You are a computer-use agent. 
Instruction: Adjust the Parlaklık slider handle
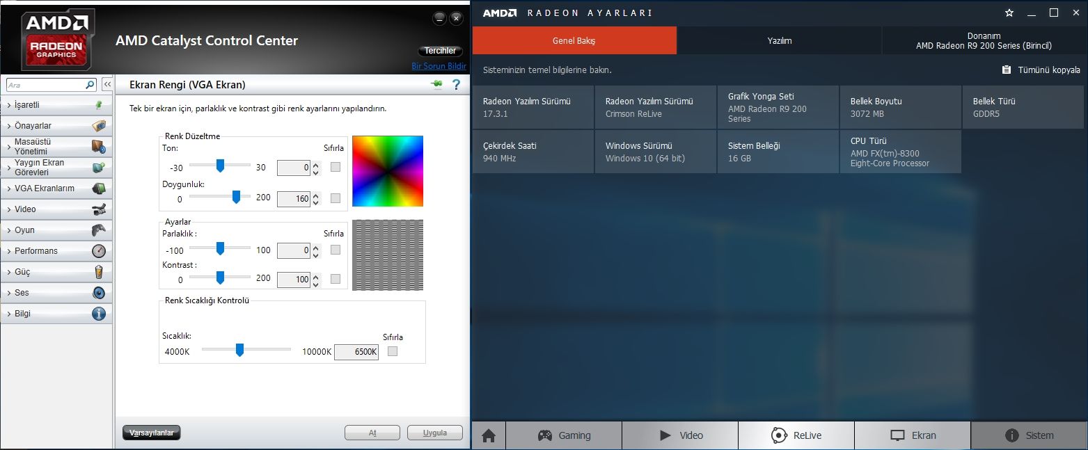click(x=220, y=248)
